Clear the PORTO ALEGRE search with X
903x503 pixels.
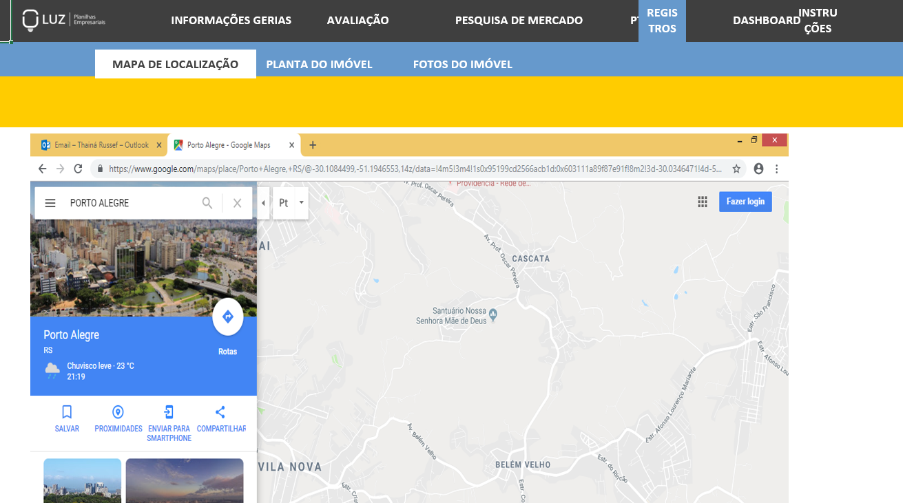[237, 203]
